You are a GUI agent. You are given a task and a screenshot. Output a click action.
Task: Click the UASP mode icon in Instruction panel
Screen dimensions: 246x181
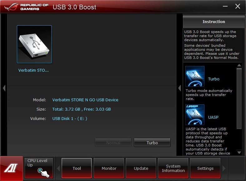click(x=195, y=115)
